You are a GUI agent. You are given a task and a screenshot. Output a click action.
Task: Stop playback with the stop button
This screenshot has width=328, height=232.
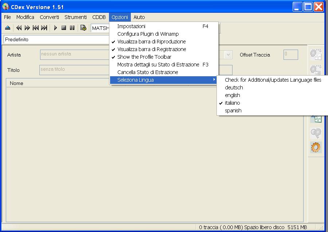[x=64, y=28]
